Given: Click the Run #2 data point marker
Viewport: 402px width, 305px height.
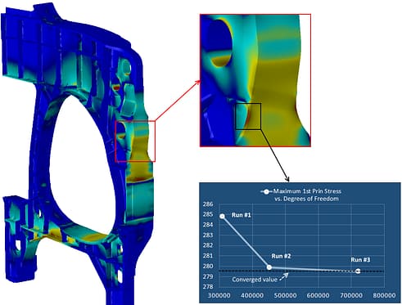Looking at the screenshot, I should point(269,267).
